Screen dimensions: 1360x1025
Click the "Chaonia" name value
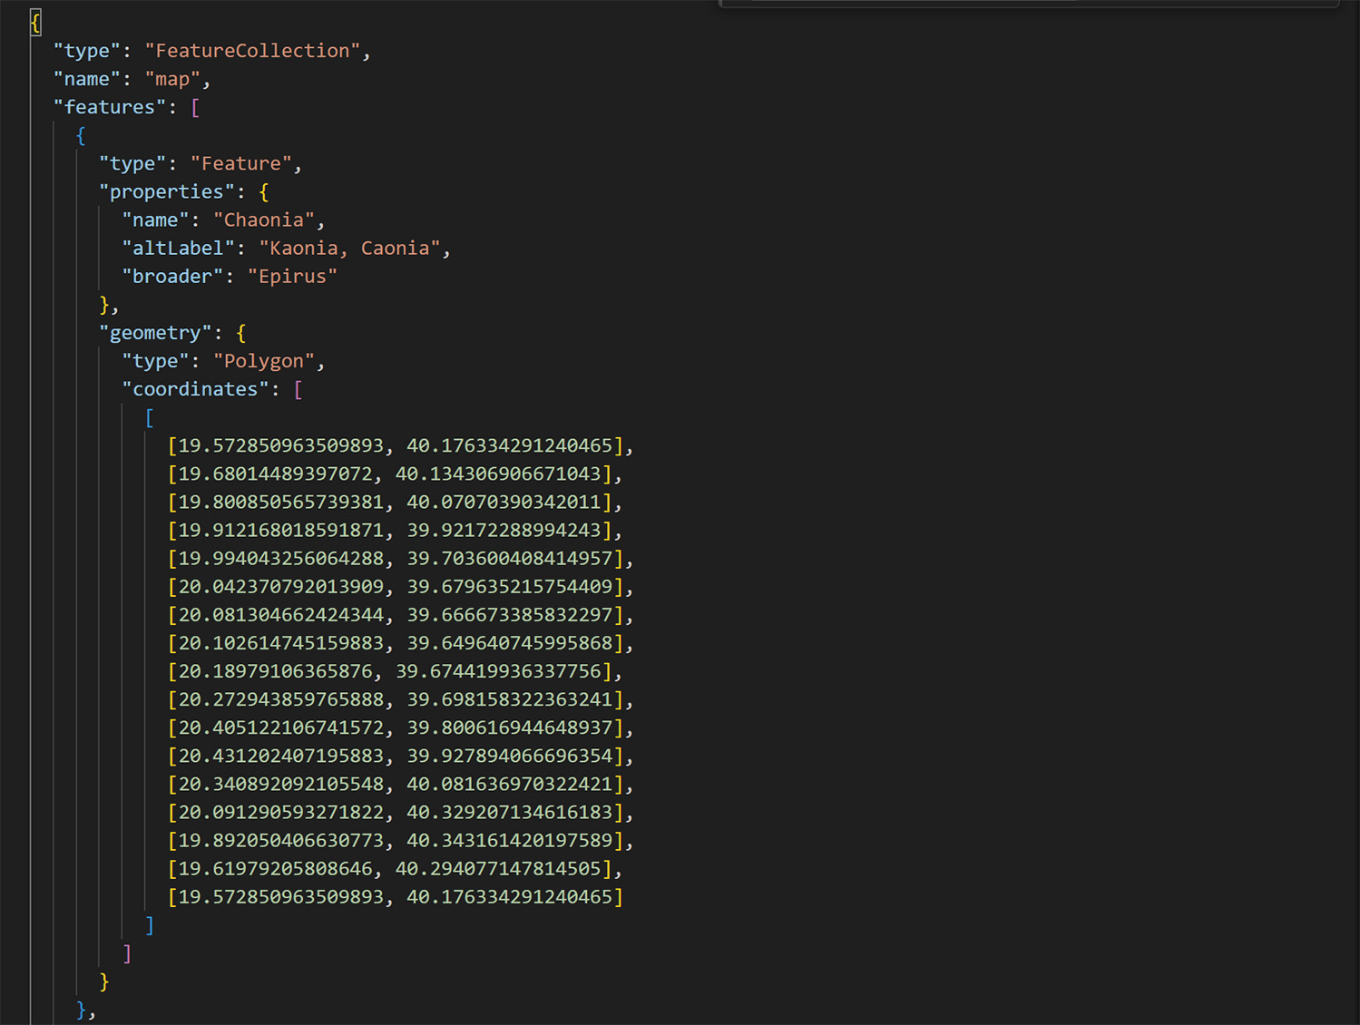tap(264, 220)
